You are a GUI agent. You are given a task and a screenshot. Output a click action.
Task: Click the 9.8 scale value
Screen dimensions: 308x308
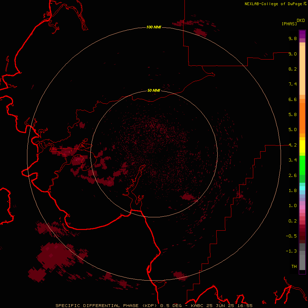click(x=293, y=38)
